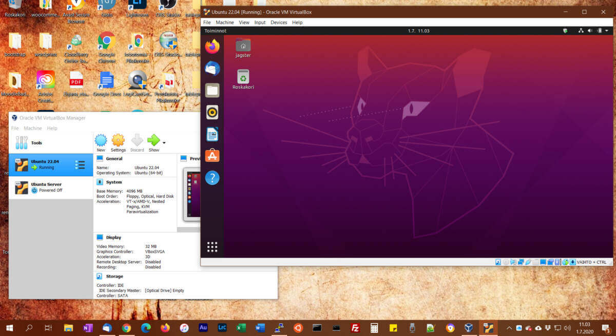Open Firefox from the Ubuntu dock
Screen dimensions: 616x336
click(212, 47)
